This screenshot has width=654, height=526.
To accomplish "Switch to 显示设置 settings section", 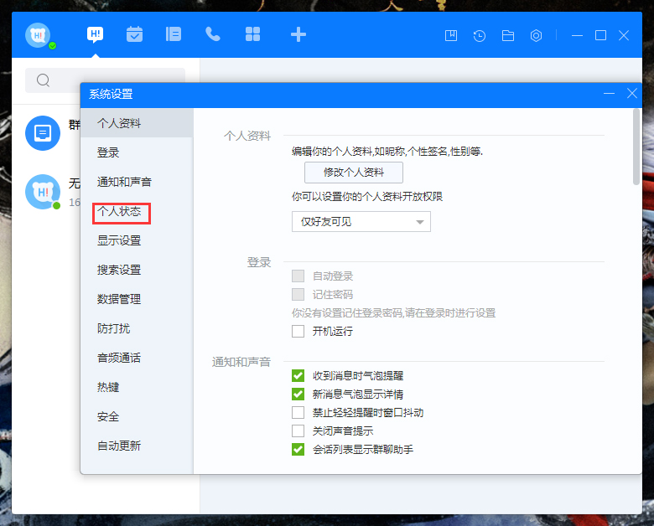I will click(119, 241).
